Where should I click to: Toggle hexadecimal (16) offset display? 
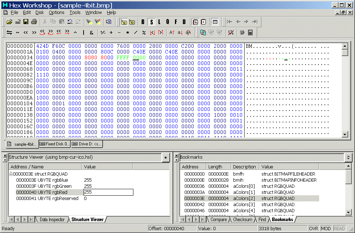(124, 22)
